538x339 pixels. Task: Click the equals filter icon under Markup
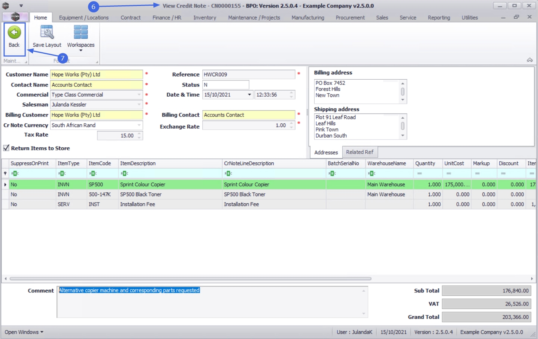[x=477, y=173]
